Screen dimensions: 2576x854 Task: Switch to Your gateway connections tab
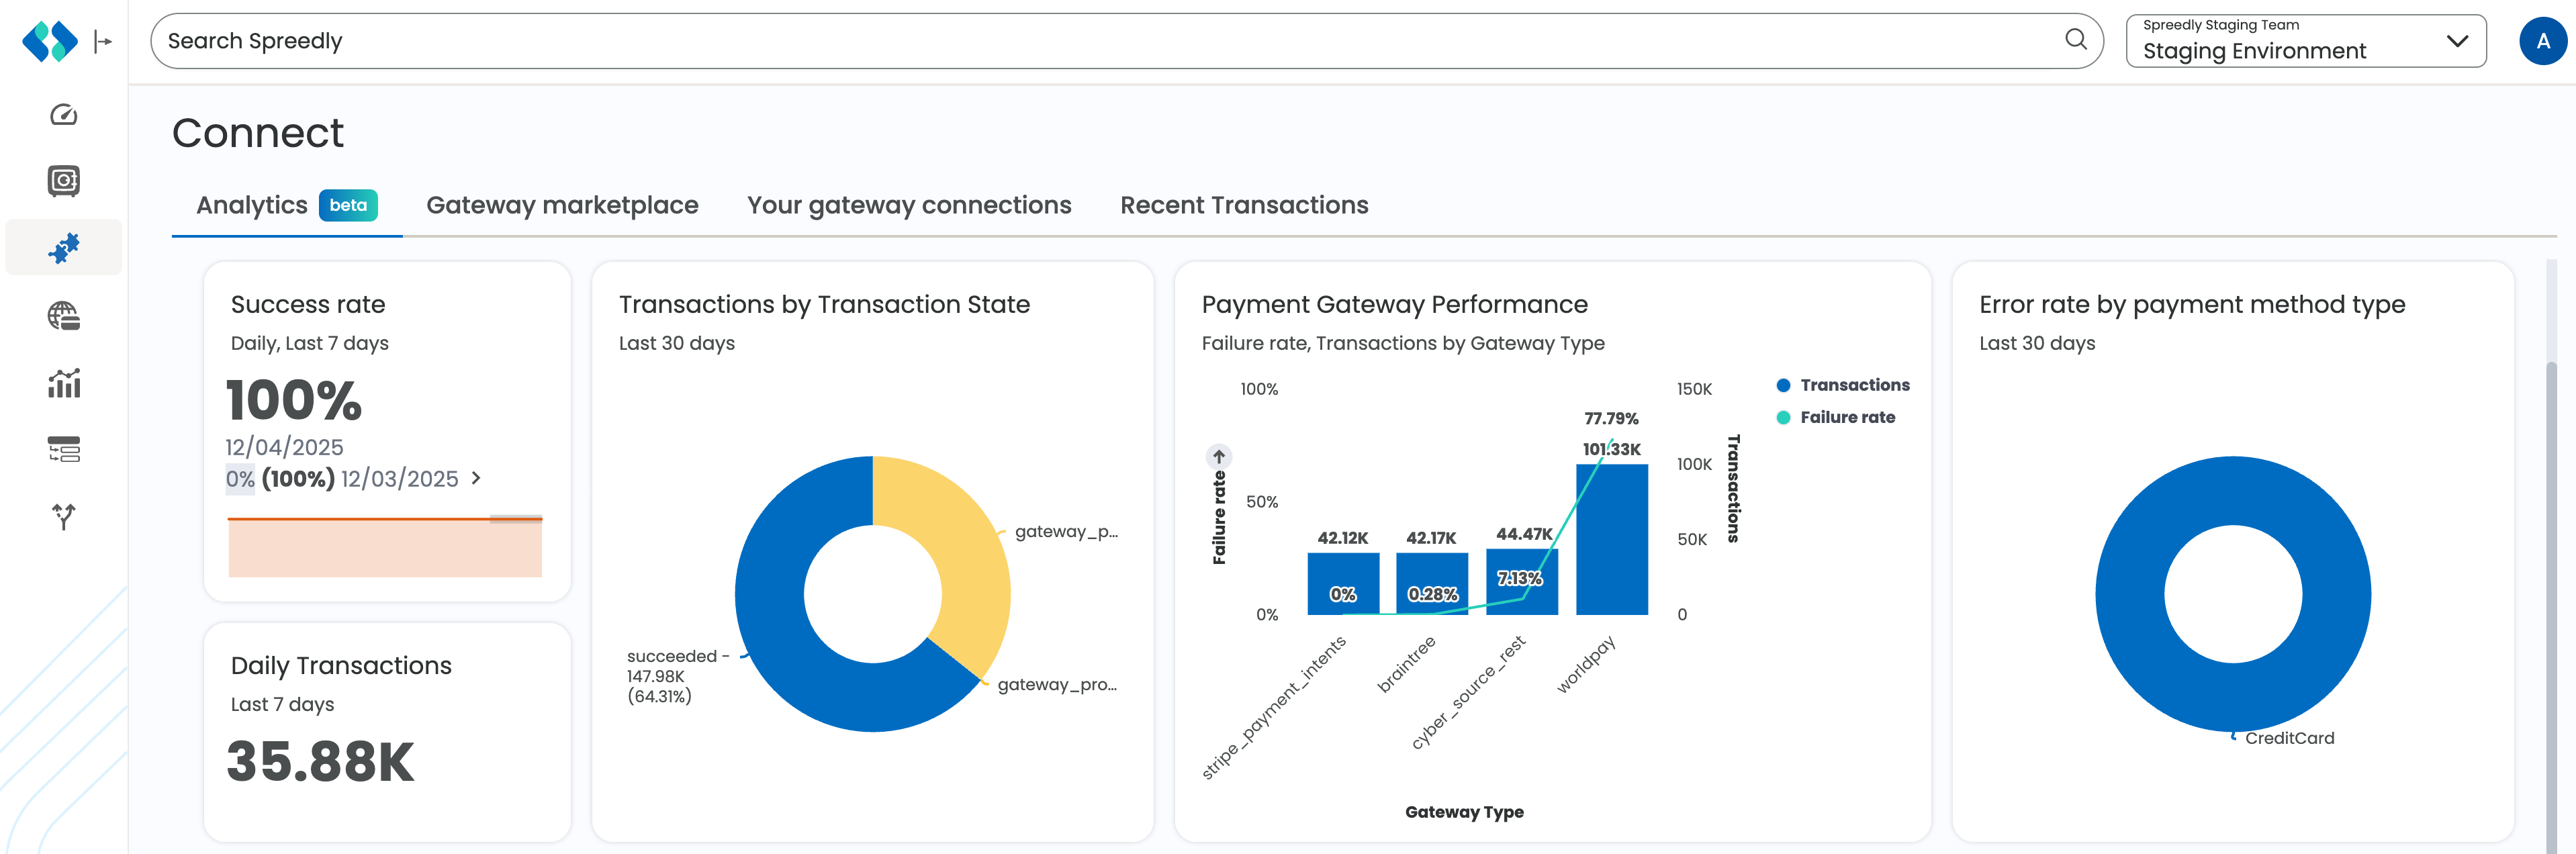point(909,205)
